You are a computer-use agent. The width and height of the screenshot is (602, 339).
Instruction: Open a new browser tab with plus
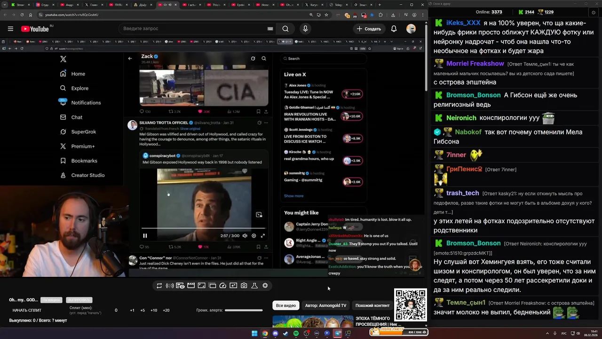(379, 5)
